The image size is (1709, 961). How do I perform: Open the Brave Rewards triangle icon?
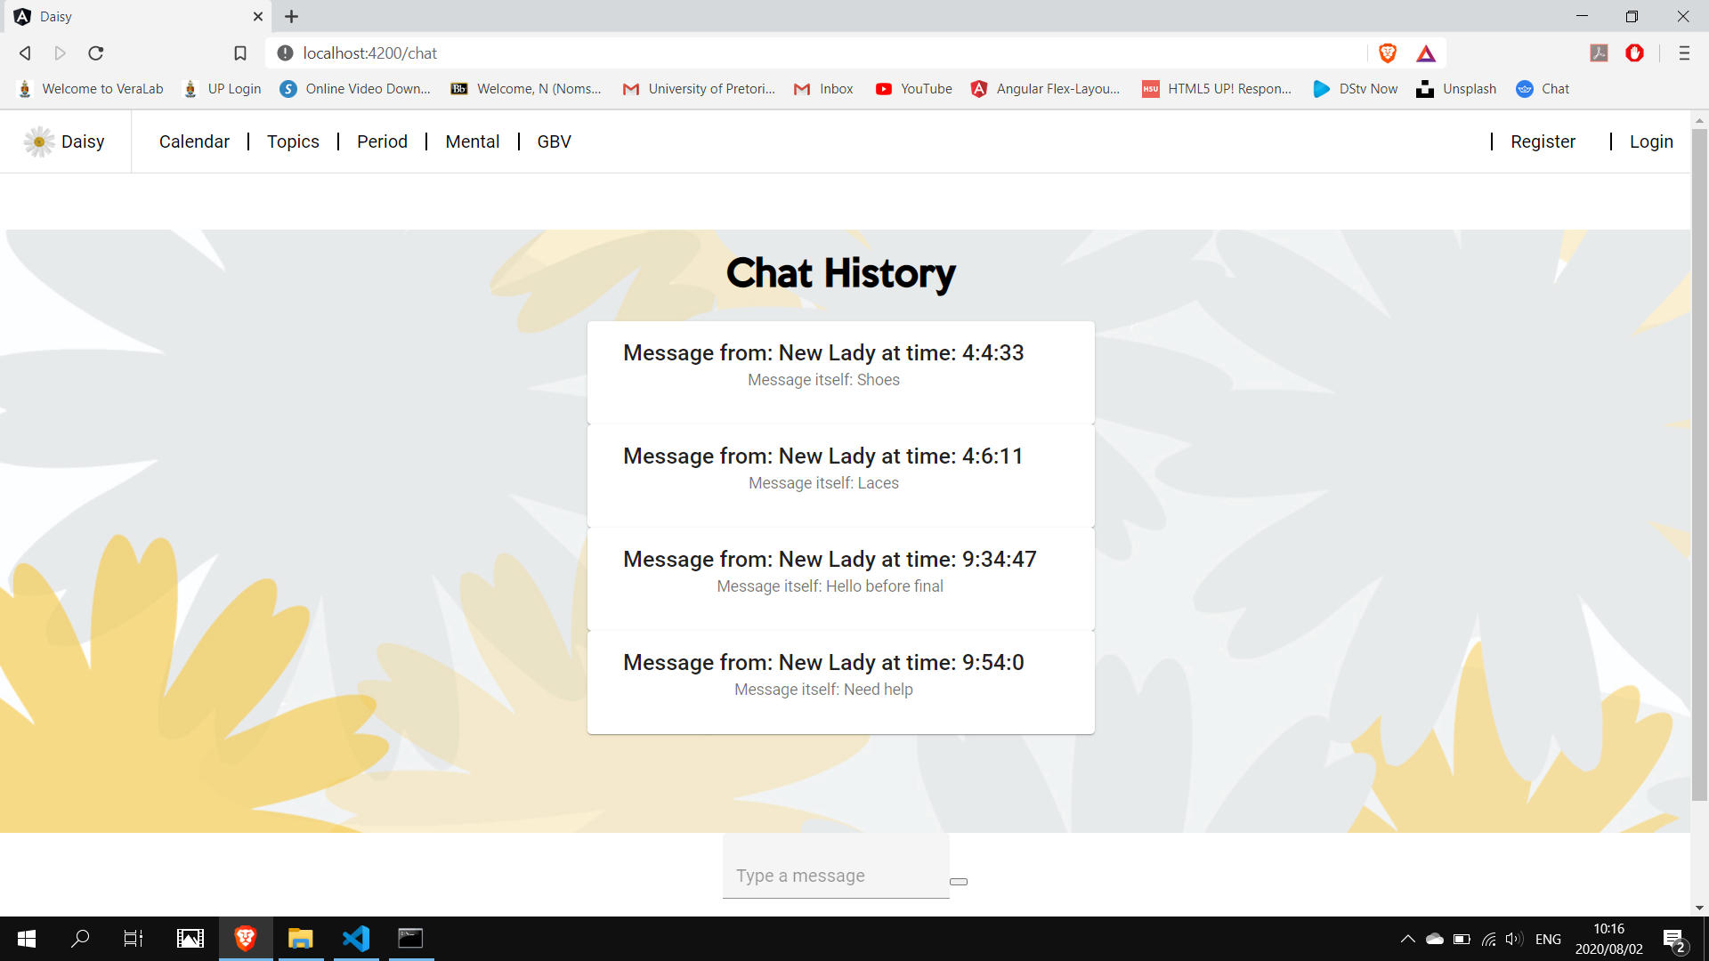(x=1426, y=53)
